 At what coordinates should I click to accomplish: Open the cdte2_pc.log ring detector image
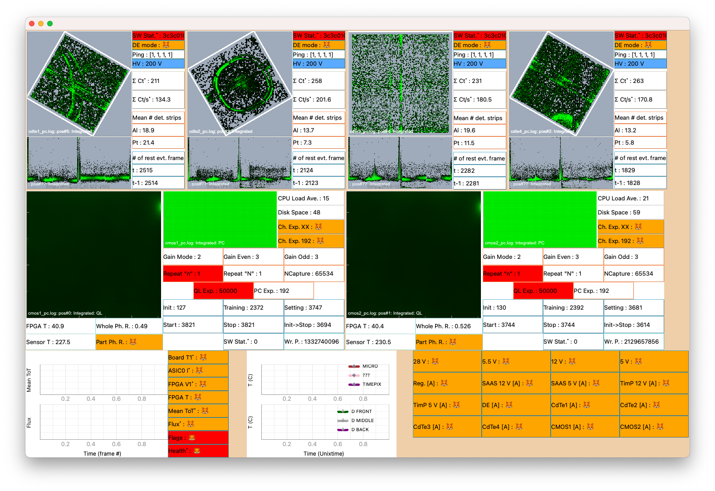pyautogui.click(x=240, y=84)
